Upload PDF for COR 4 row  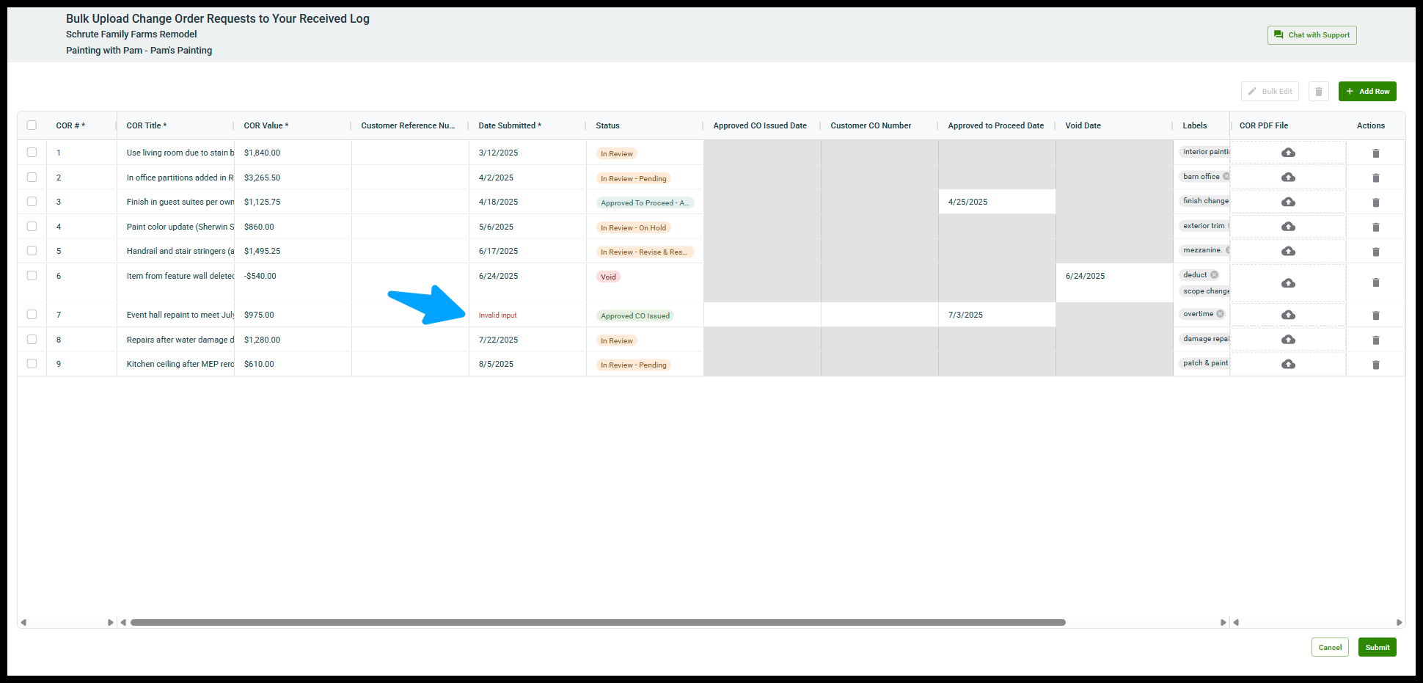(x=1288, y=227)
